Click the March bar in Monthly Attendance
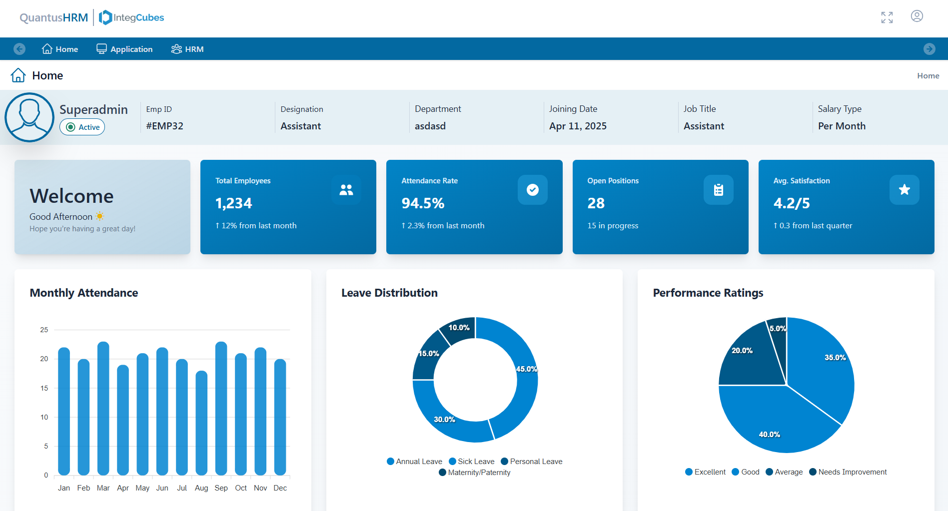 103,409
